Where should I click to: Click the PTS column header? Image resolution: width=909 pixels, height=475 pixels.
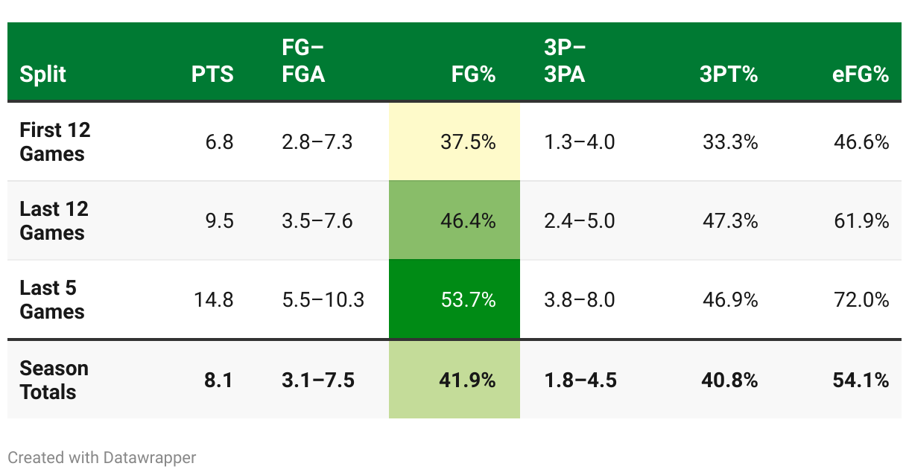[x=212, y=74]
